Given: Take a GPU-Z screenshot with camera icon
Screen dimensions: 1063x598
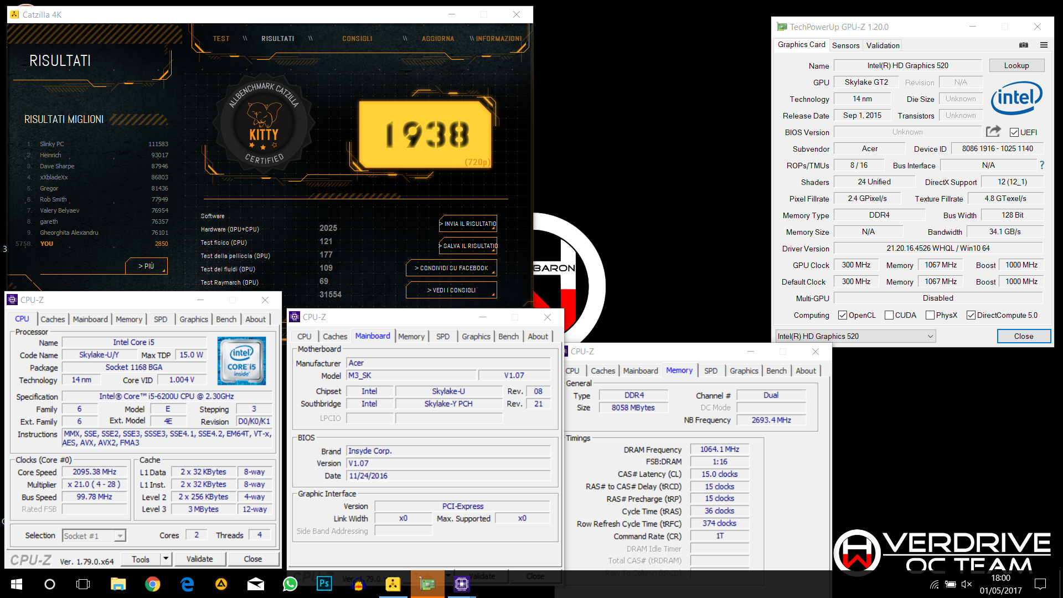Looking at the screenshot, I should 1024,45.
